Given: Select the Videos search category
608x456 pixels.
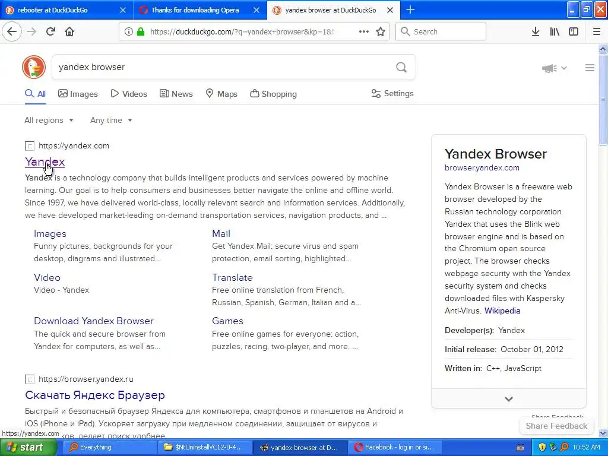Looking at the screenshot, I should coord(129,94).
